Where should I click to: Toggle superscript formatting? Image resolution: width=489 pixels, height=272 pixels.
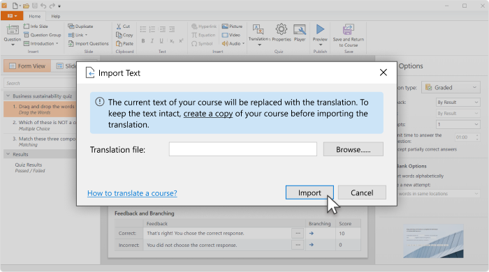click(x=181, y=40)
